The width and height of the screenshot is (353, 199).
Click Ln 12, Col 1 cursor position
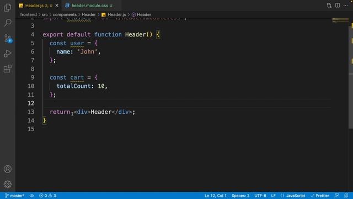[x=216, y=196]
